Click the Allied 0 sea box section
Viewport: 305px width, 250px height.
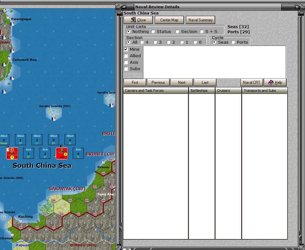click(x=4, y=139)
